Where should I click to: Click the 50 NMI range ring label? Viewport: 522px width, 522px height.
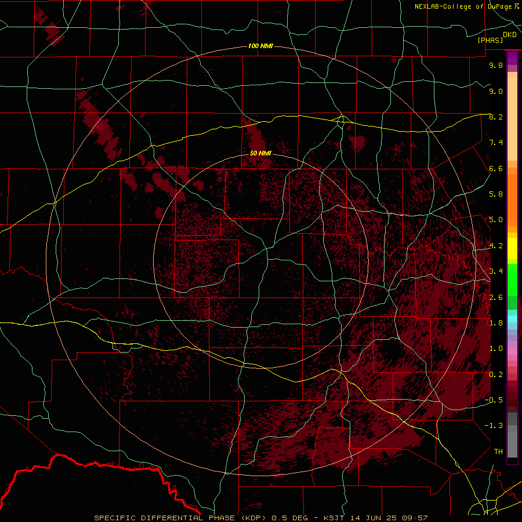point(260,153)
